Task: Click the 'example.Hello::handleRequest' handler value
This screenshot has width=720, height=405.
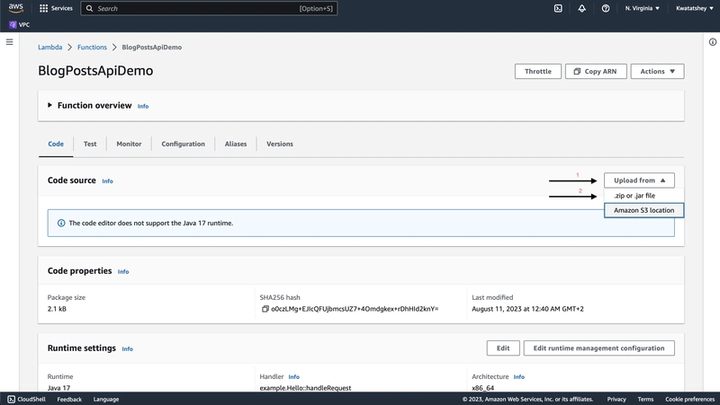Action: pyautogui.click(x=305, y=388)
